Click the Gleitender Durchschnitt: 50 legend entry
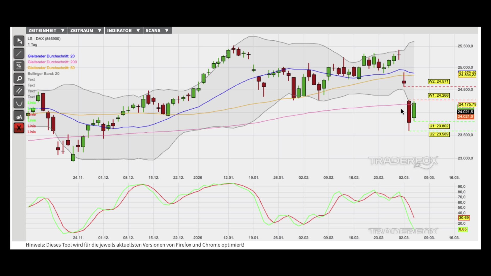 coord(51,68)
